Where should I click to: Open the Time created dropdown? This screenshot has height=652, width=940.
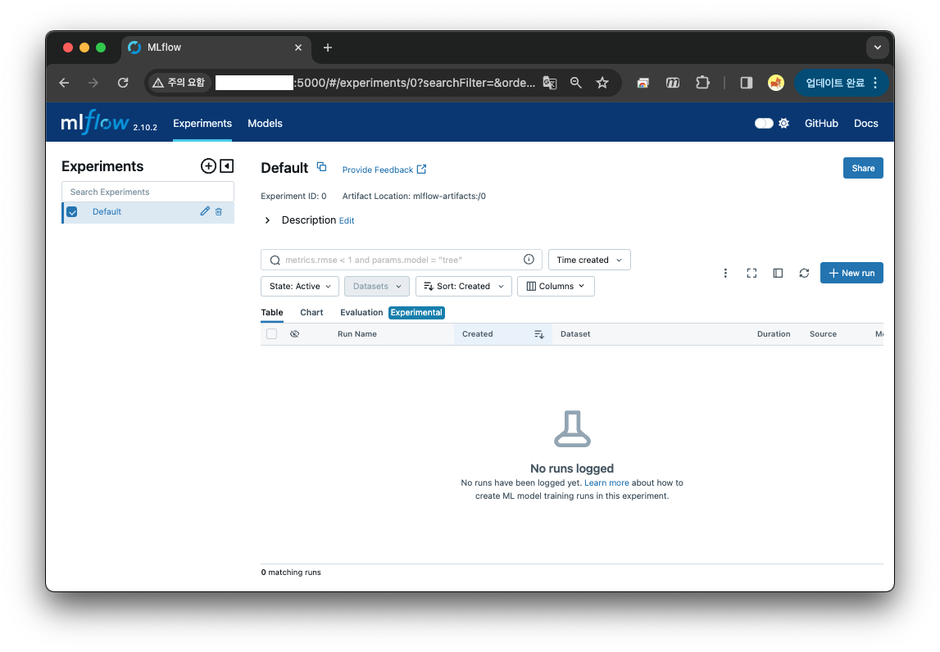click(589, 260)
